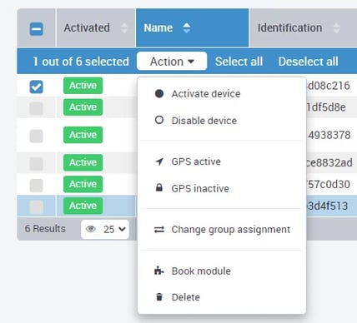Viewport: 357px width, 323px height.
Task: Click the GPS inactive lock icon
Action: pos(159,188)
